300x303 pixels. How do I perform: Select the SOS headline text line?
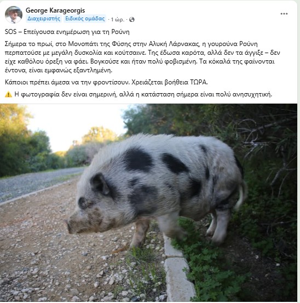(x=67, y=32)
